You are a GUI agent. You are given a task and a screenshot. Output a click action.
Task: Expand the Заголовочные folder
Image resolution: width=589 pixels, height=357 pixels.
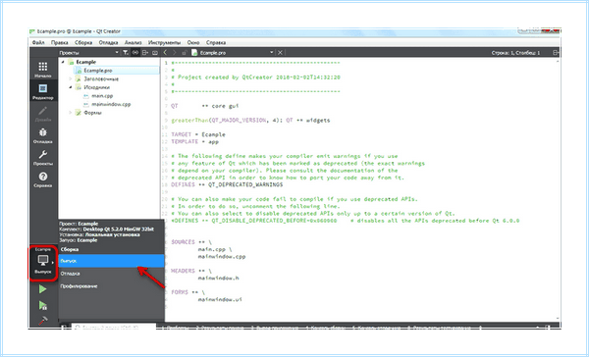(71, 78)
